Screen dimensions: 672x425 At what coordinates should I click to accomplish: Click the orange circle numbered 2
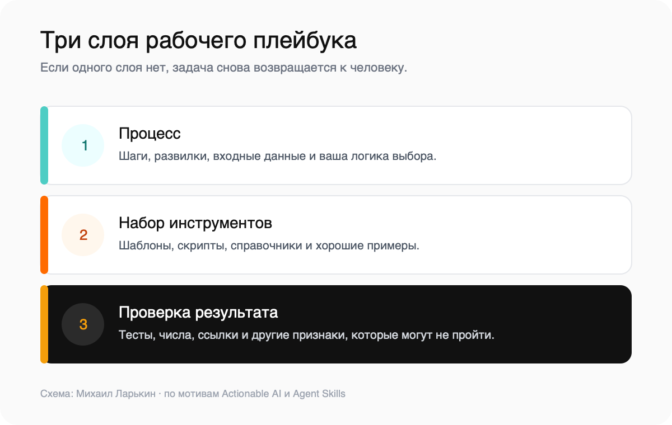83,235
